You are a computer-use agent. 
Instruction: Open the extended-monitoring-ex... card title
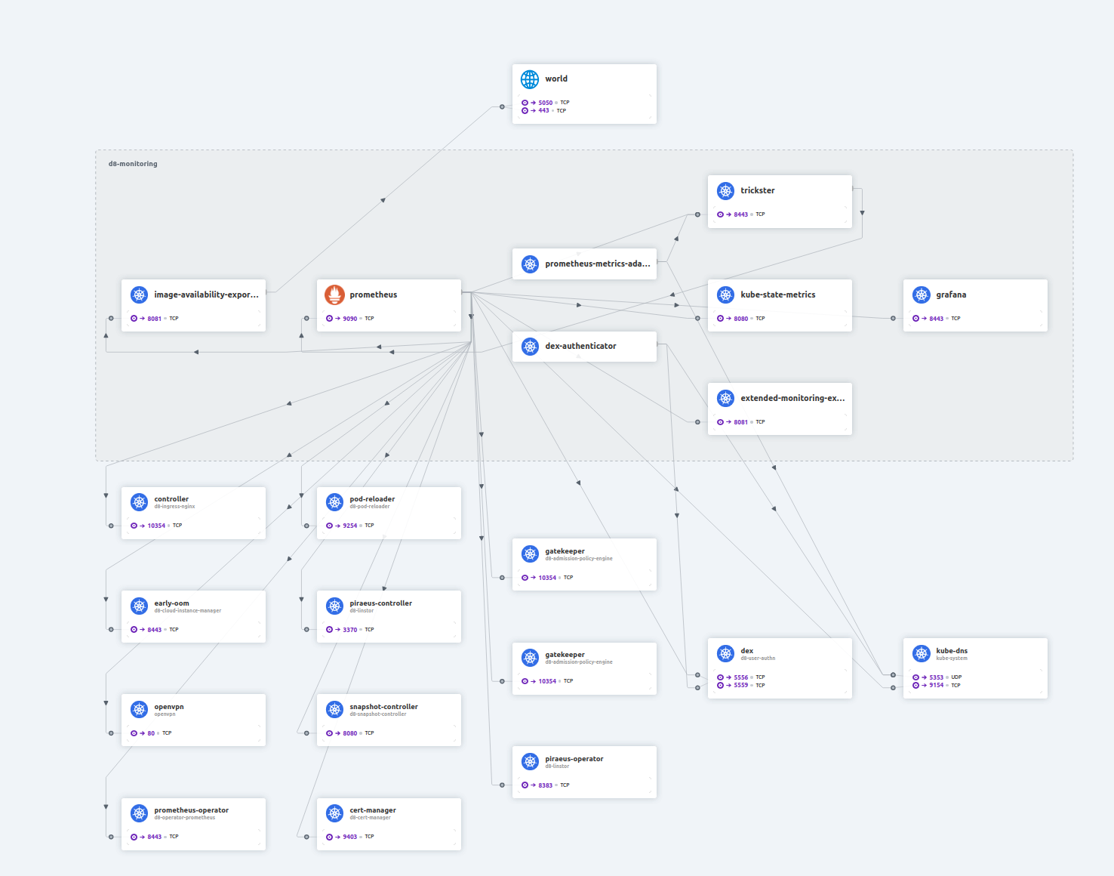tap(792, 398)
